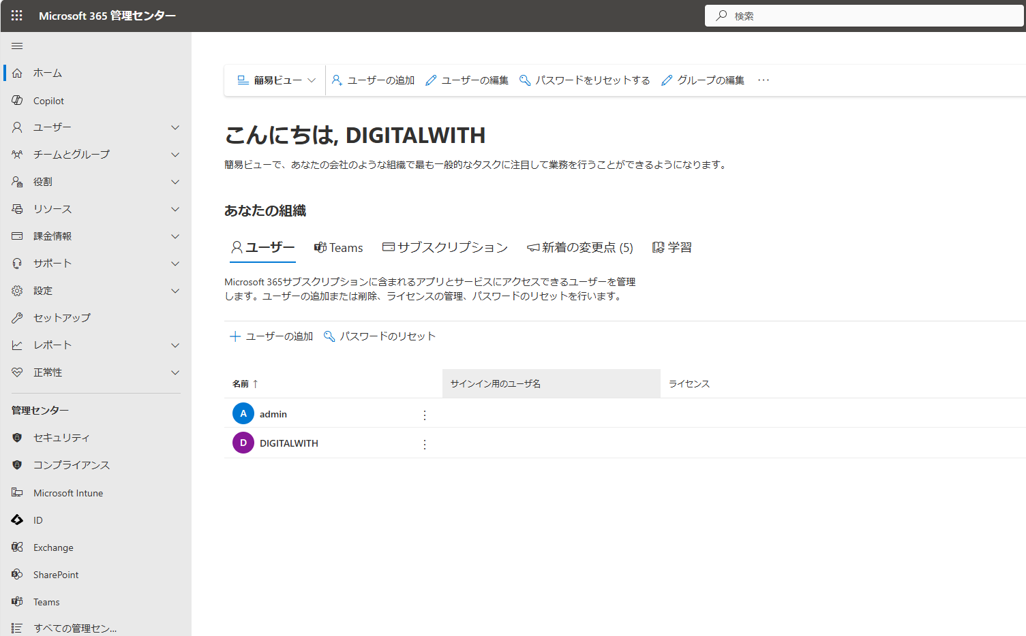Click the リソース icon in sidebar

[x=17, y=209]
